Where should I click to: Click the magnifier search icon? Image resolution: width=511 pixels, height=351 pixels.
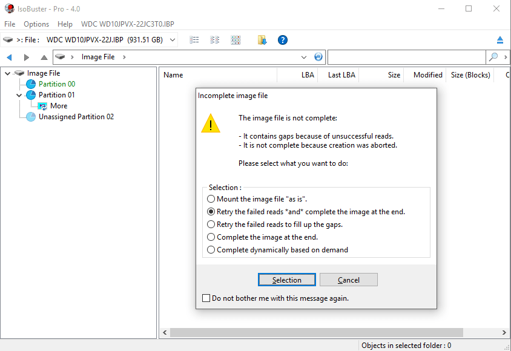tap(493, 57)
